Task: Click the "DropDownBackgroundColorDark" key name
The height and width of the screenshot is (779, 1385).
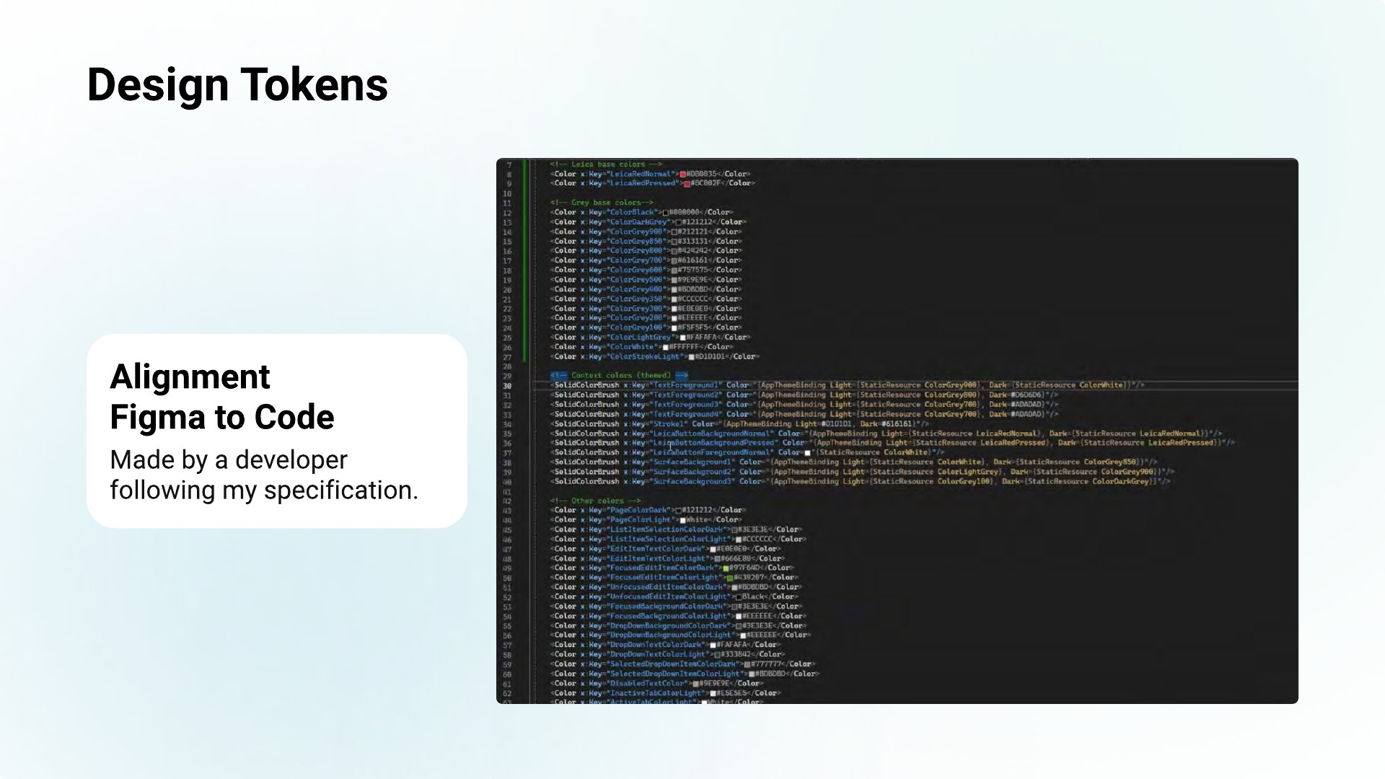Action: point(669,626)
